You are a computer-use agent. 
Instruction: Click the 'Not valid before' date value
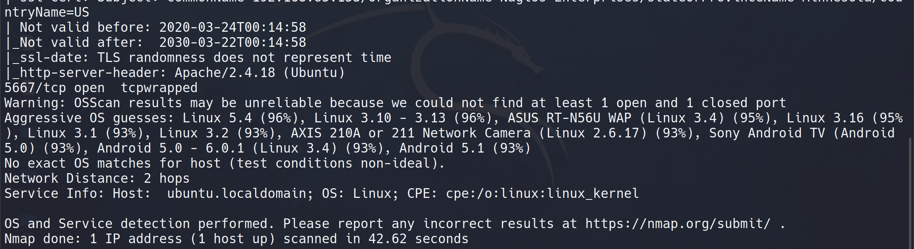[x=232, y=27]
